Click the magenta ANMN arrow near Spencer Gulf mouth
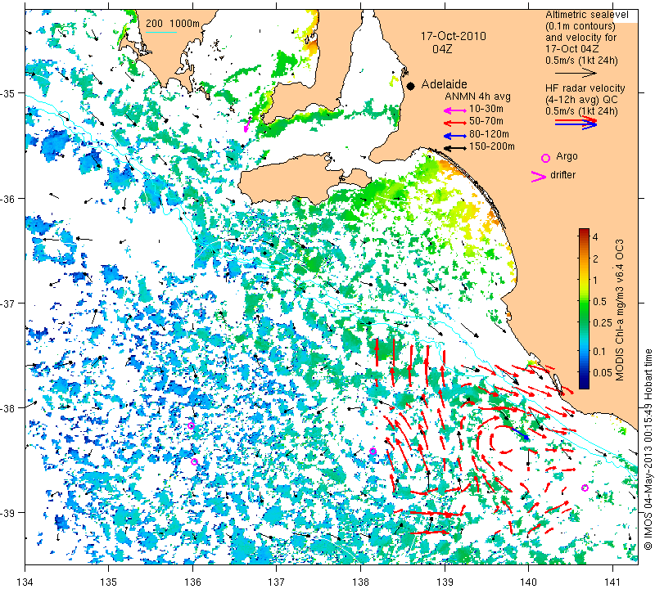This screenshot has height=589, width=655. pos(247,124)
